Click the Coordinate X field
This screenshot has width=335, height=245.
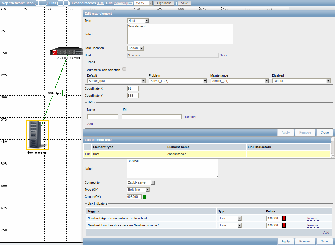point(133,88)
